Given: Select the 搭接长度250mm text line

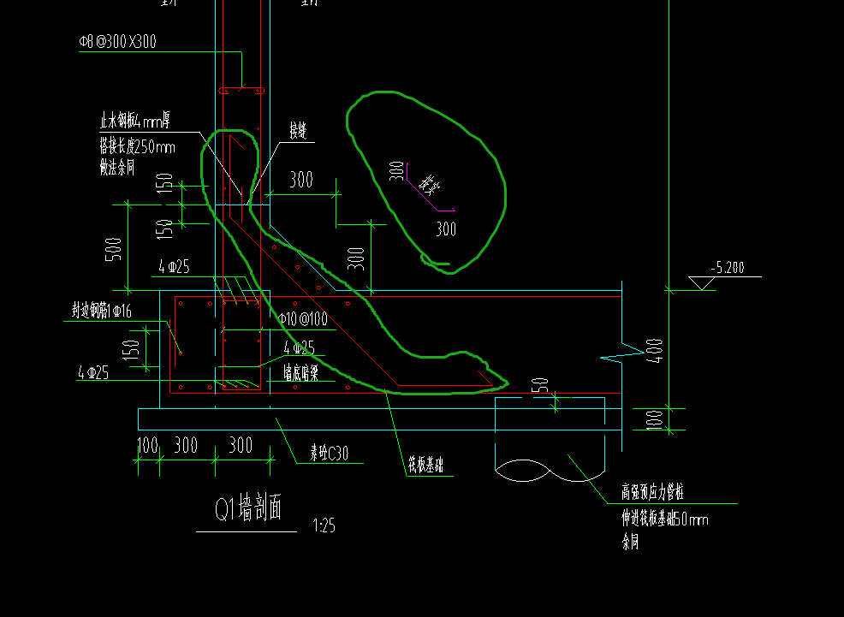Looking at the screenshot, I should point(138,146).
